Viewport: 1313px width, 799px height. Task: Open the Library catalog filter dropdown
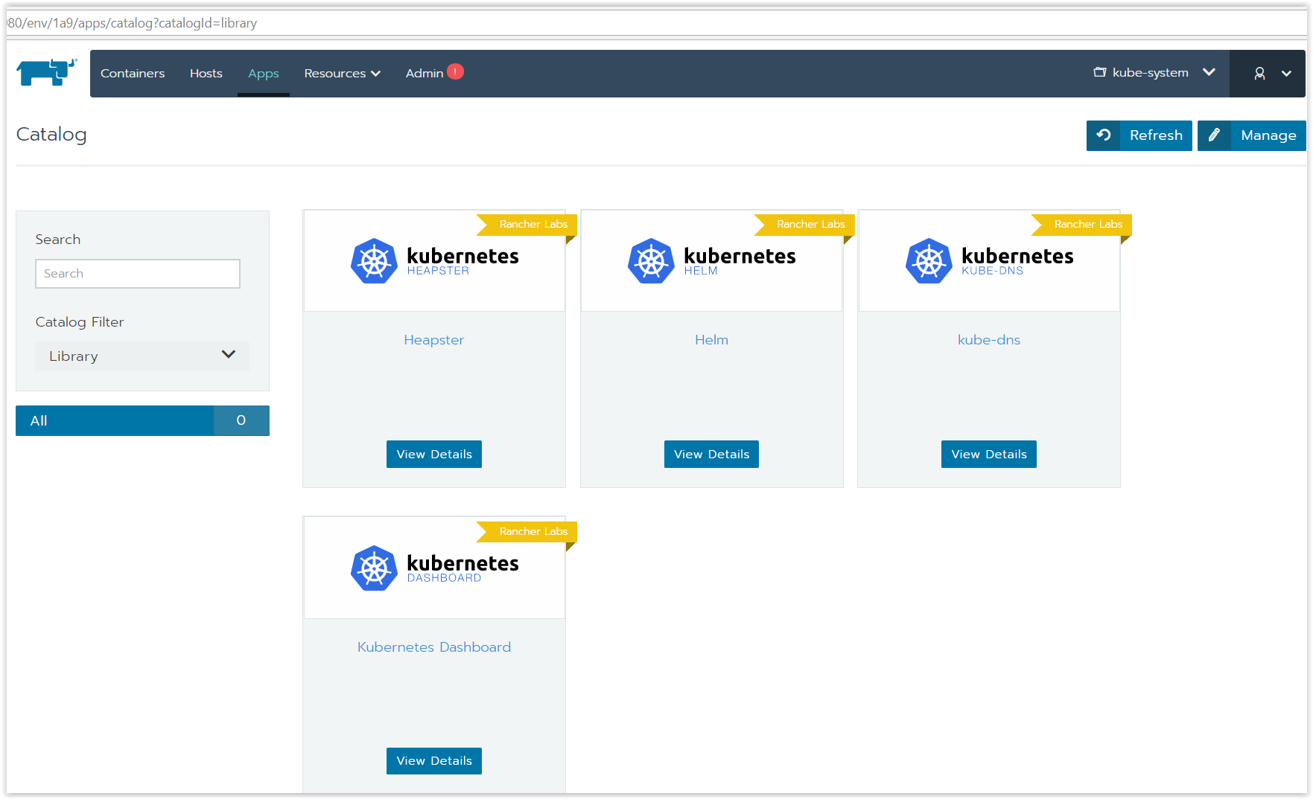pyautogui.click(x=142, y=356)
